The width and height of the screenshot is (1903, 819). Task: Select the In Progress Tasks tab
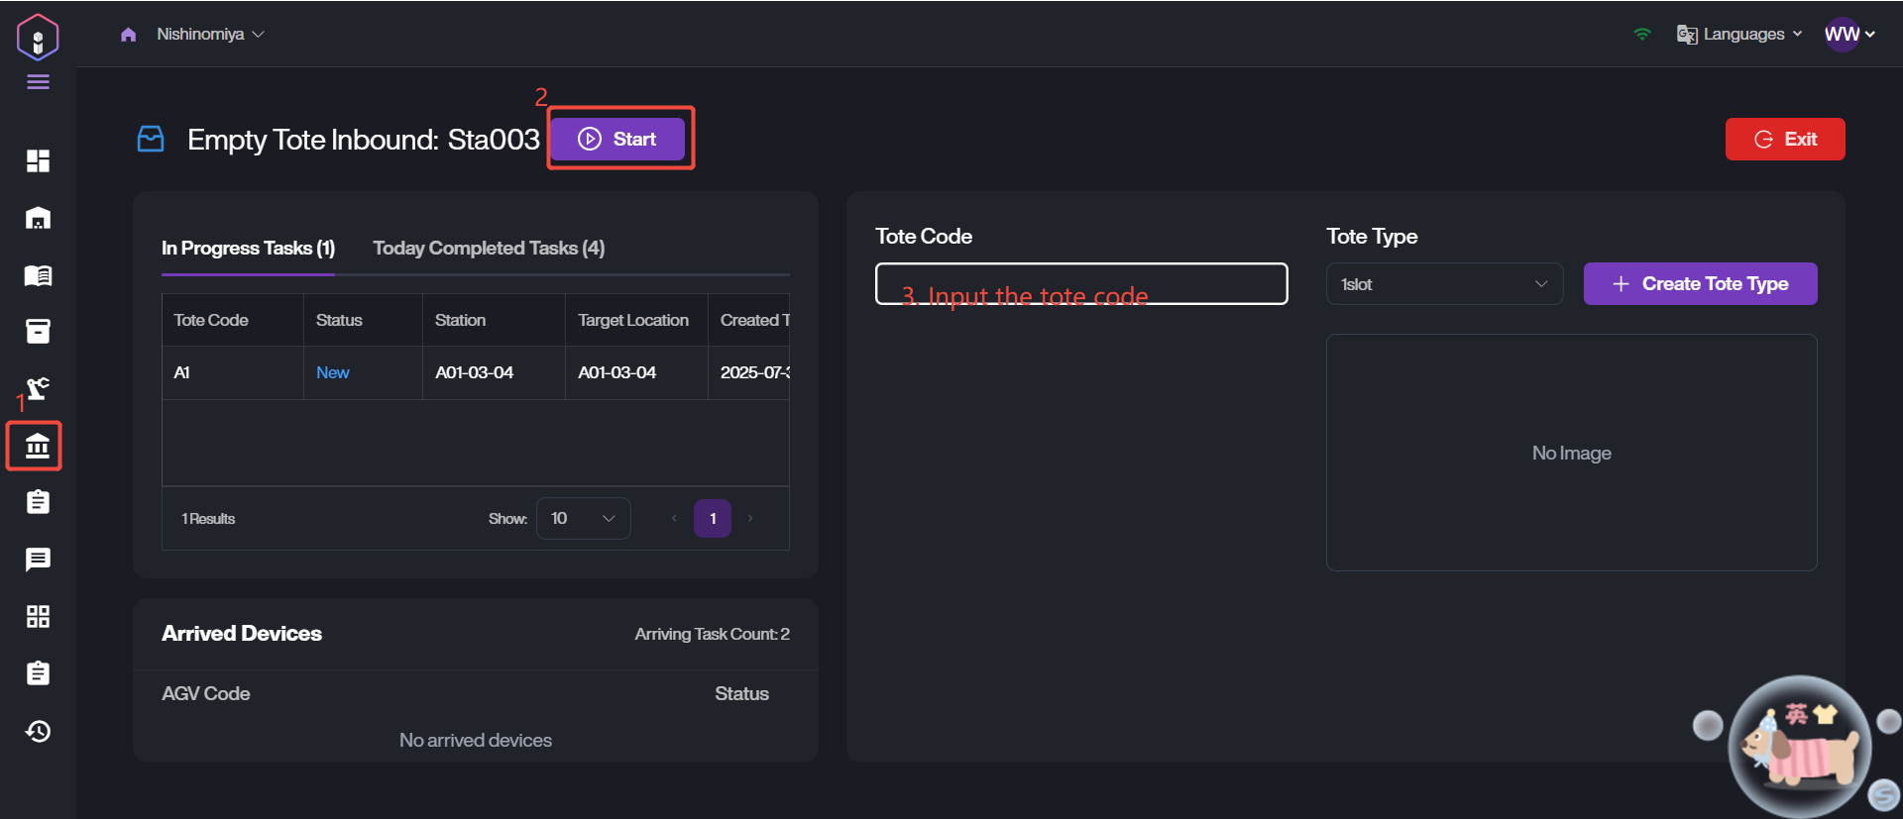coord(248,249)
